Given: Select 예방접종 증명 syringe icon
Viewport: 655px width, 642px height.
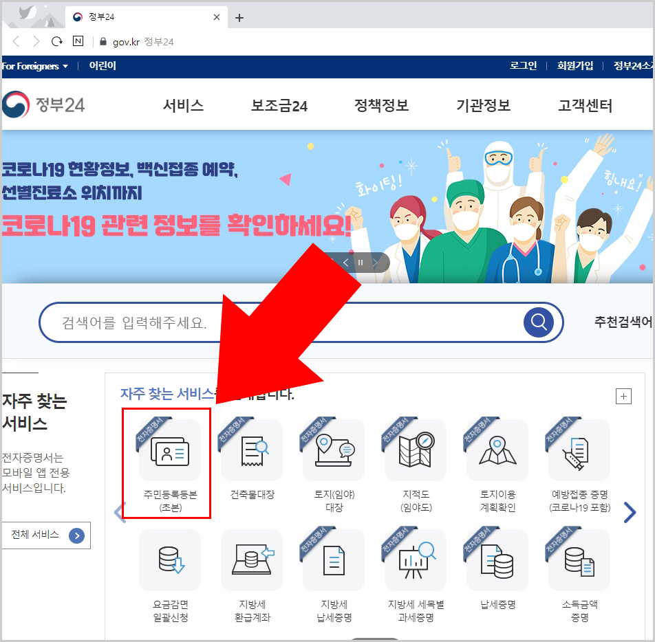Looking at the screenshot, I should coord(578,450).
